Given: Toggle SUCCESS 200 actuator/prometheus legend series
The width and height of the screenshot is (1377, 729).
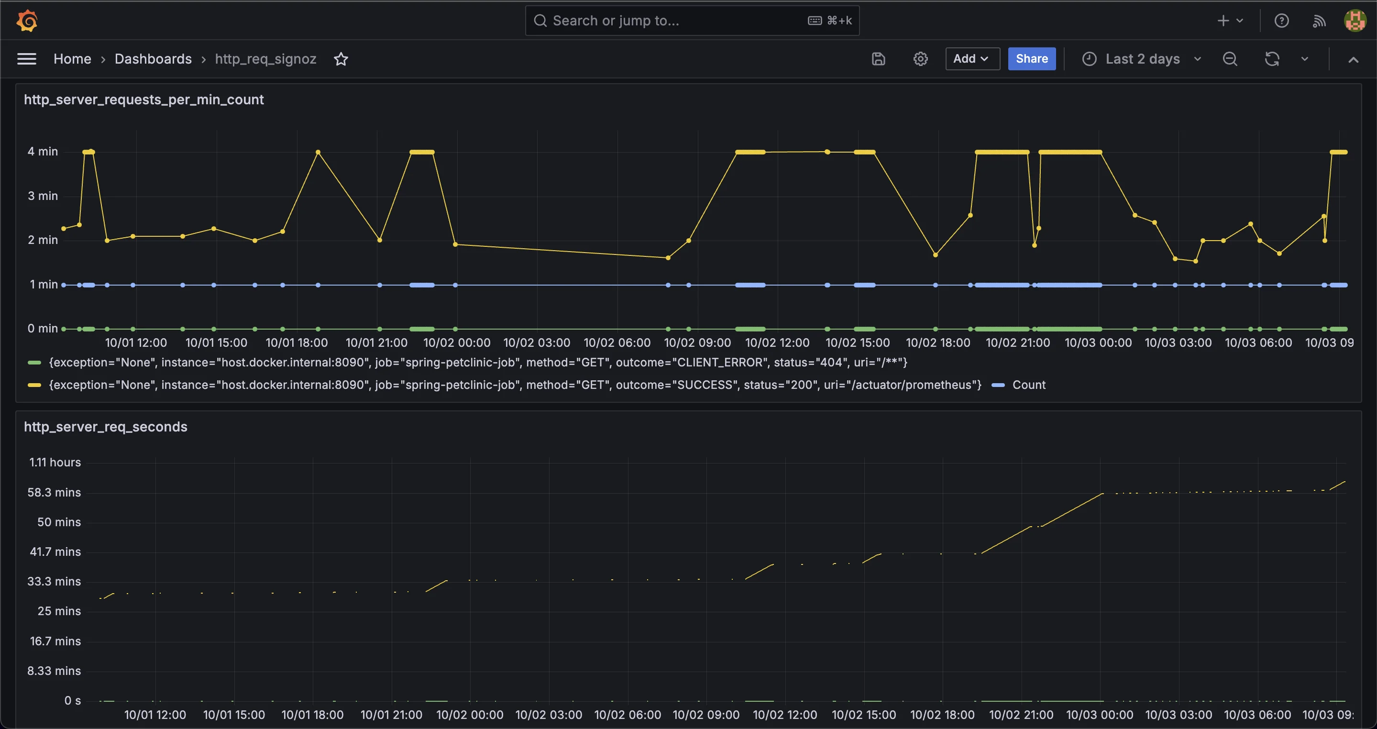Looking at the screenshot, I should (515, 385).
